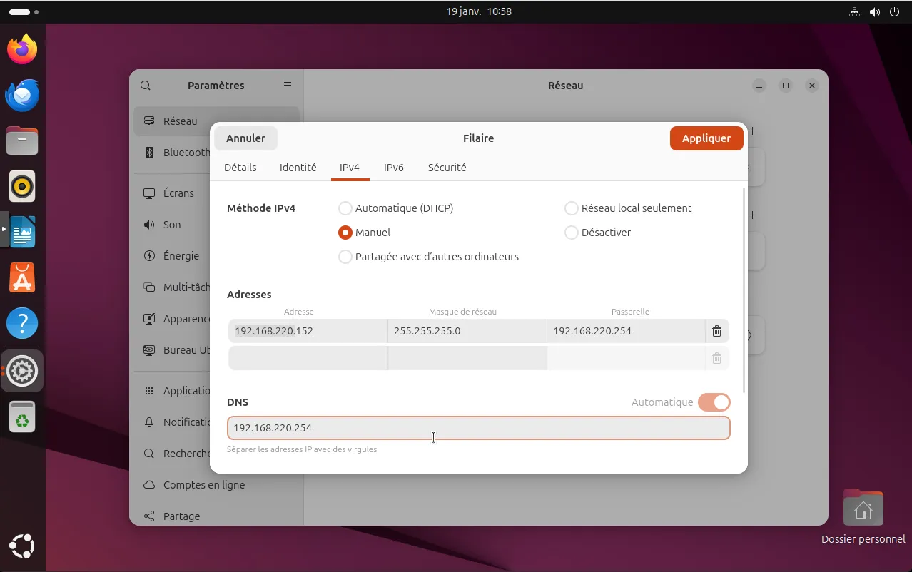912x572 pixels.
Task: Turn off the DNS Automatique switch
Action: [x=714, y=402]
